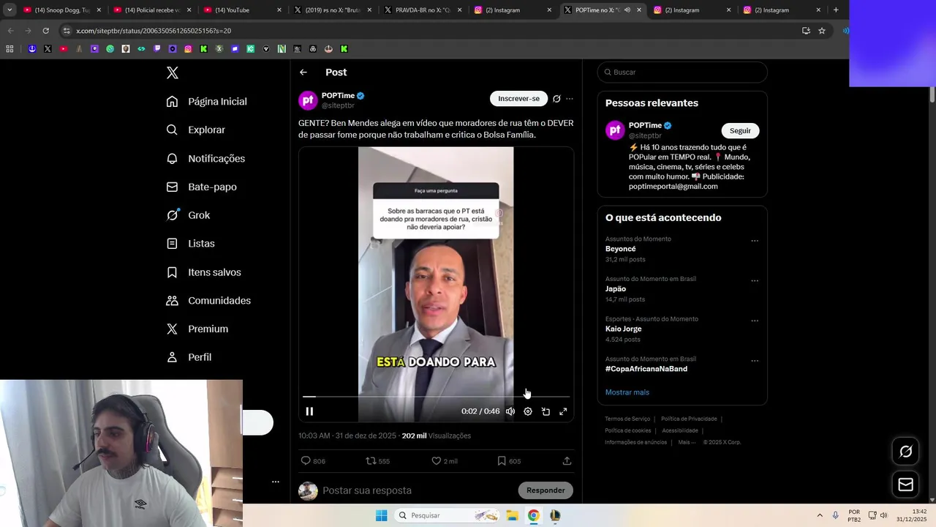Open Grok from the sidebar
Screen dimensions: 936x527
click(188, 215)
